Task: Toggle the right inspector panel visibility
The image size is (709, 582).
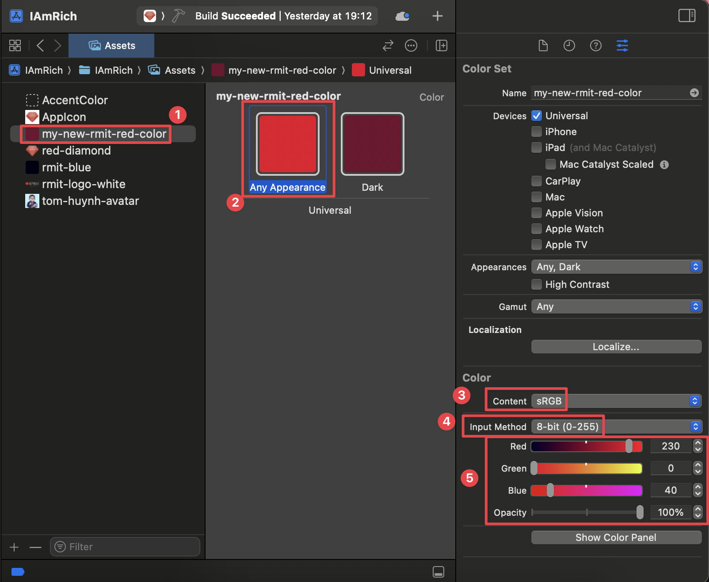Action: pyautogui.click(x=687, y=15)
